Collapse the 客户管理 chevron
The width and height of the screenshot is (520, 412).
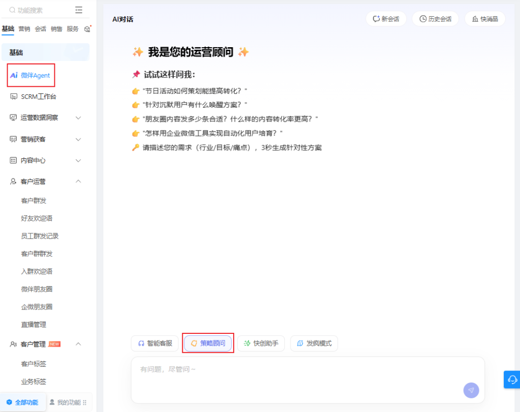tap(78, 344)
